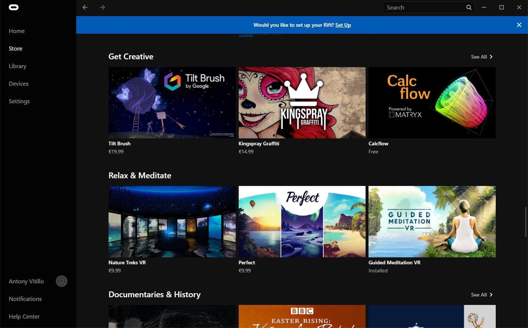Minimize the Oculus window
Image resolution: width=528 pixels, height=328 pixels.
484,7
